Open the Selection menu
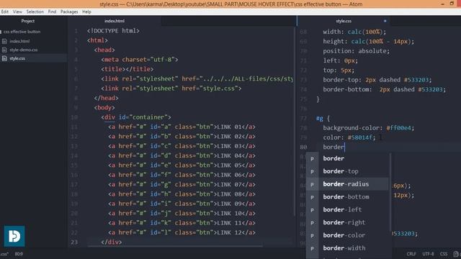 coord(35,12)
